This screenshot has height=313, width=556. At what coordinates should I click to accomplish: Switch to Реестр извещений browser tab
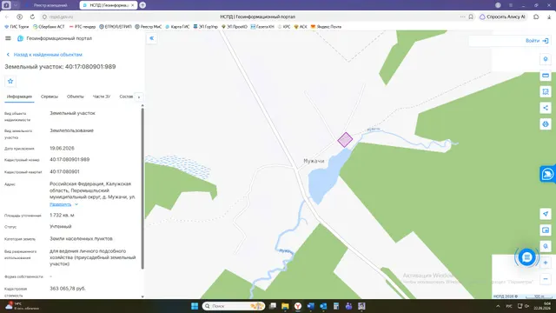[50, 5]
